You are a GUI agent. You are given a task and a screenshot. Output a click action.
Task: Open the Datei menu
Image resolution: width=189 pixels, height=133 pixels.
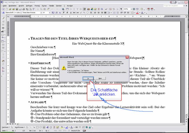5,5
